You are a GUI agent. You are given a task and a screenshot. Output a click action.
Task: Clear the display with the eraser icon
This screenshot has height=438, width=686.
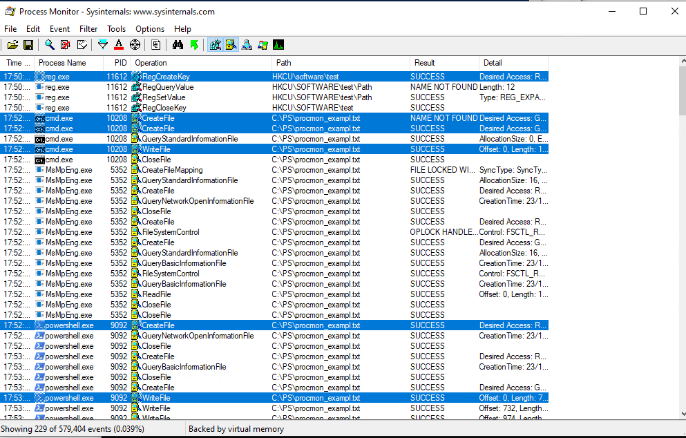82,45
